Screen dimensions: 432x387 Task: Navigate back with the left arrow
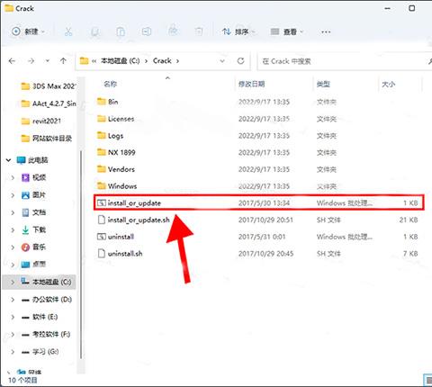(12, 61)
